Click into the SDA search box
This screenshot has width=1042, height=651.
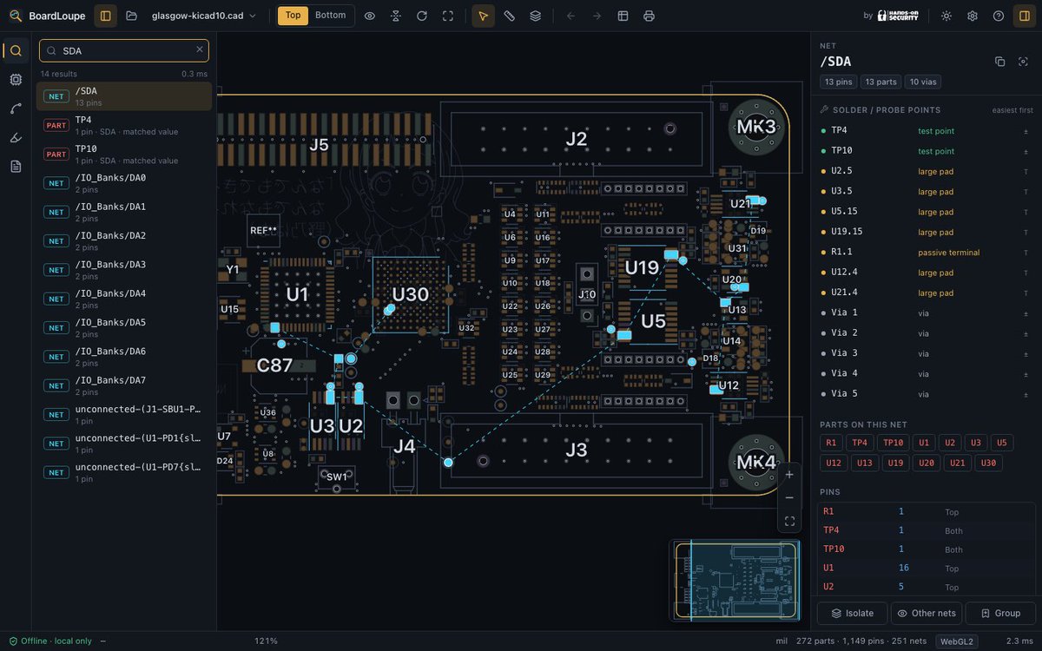coord(124,50)
